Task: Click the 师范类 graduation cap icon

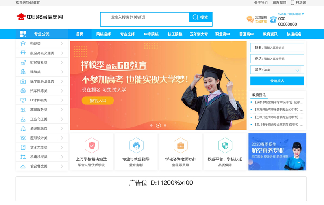Action: [x=23, y=43]
